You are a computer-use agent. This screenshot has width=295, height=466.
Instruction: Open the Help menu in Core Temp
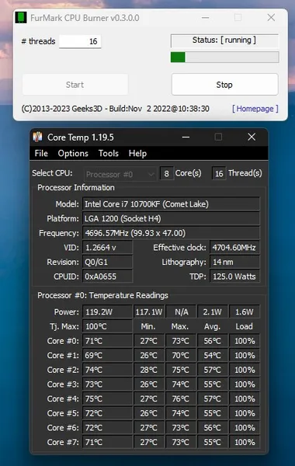[137, 153]
